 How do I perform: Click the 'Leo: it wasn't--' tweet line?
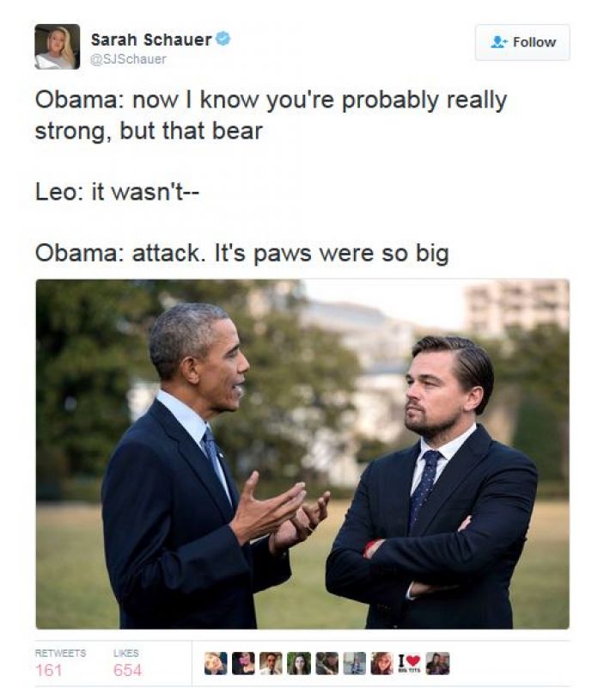coord(117,192)
